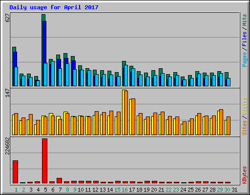Click the 'Daily usage for April 2017' title
Image resolution: width=250 pixels, height=195 pixels.
(x=54, y=7)
